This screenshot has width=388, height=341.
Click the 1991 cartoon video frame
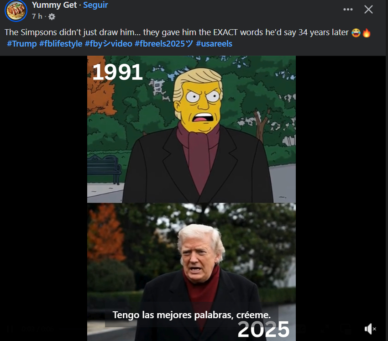click(191, 129)
